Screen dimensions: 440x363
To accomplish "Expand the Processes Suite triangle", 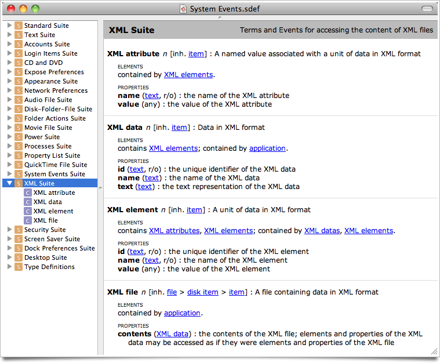I will (x=9, y=146).
